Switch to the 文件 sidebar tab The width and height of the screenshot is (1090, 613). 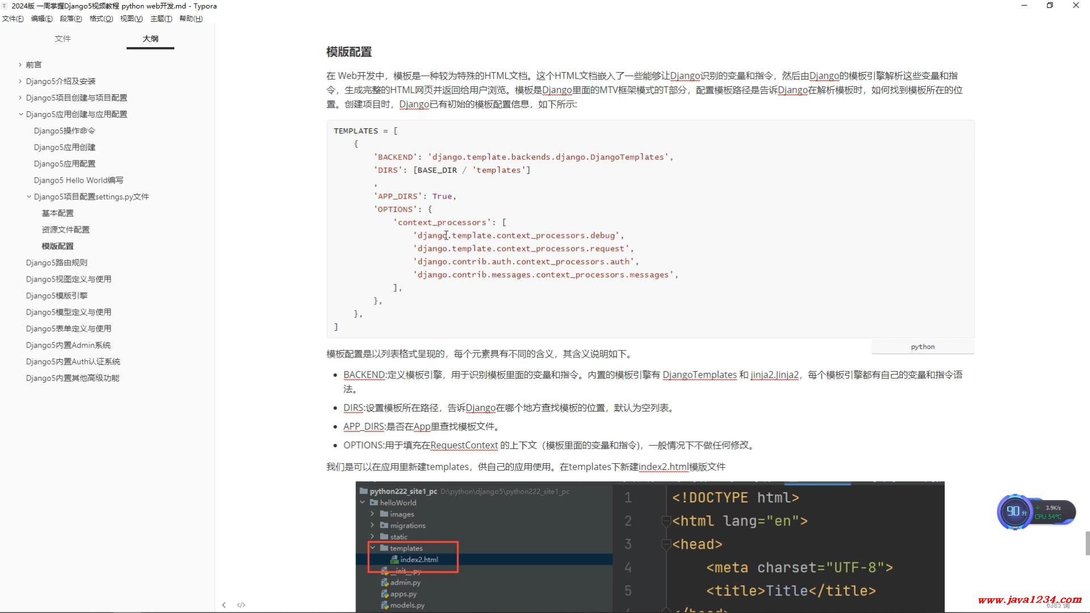[62, 39]
